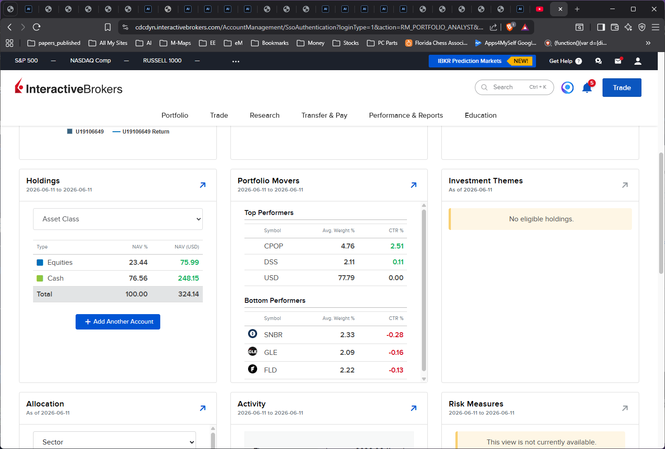This screenshot has width=665, height=449.
Task: Bookmark this page with the bookmark icon
Action: click(x=108, y=27)
